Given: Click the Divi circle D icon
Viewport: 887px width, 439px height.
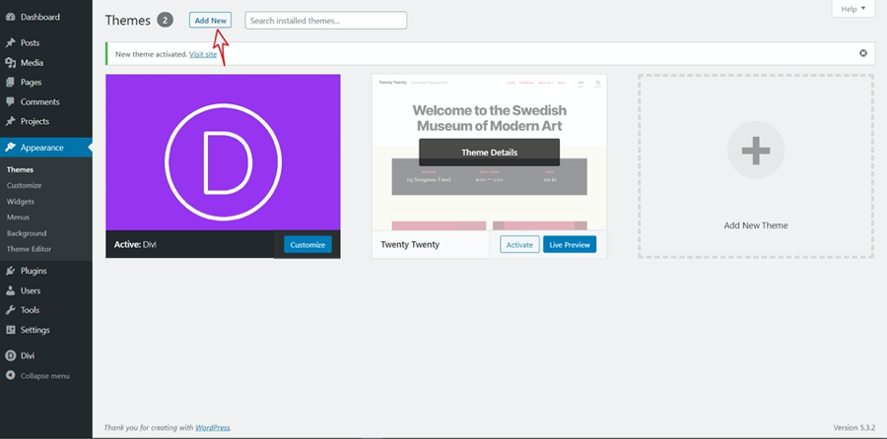Looking at the screenshot, I should tap(10, 356).
